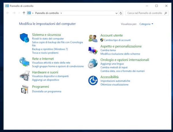Image resolution: width=173 pixels, height=132 pixels.
Task: Open the Hardware e suoni printer icon
Action: click(25, 76)
